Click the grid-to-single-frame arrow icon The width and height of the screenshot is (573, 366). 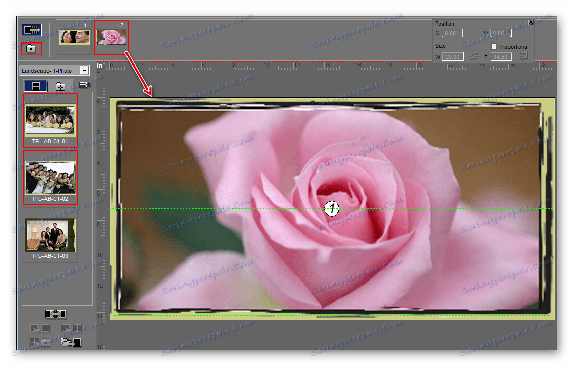(39, 328)
